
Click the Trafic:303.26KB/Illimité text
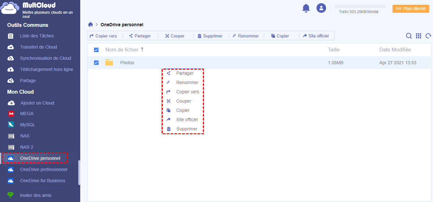click(359, 12)
